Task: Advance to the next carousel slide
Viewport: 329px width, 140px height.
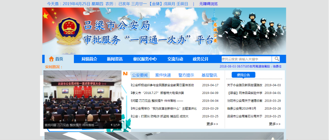Action: click(x=119, y=125)
